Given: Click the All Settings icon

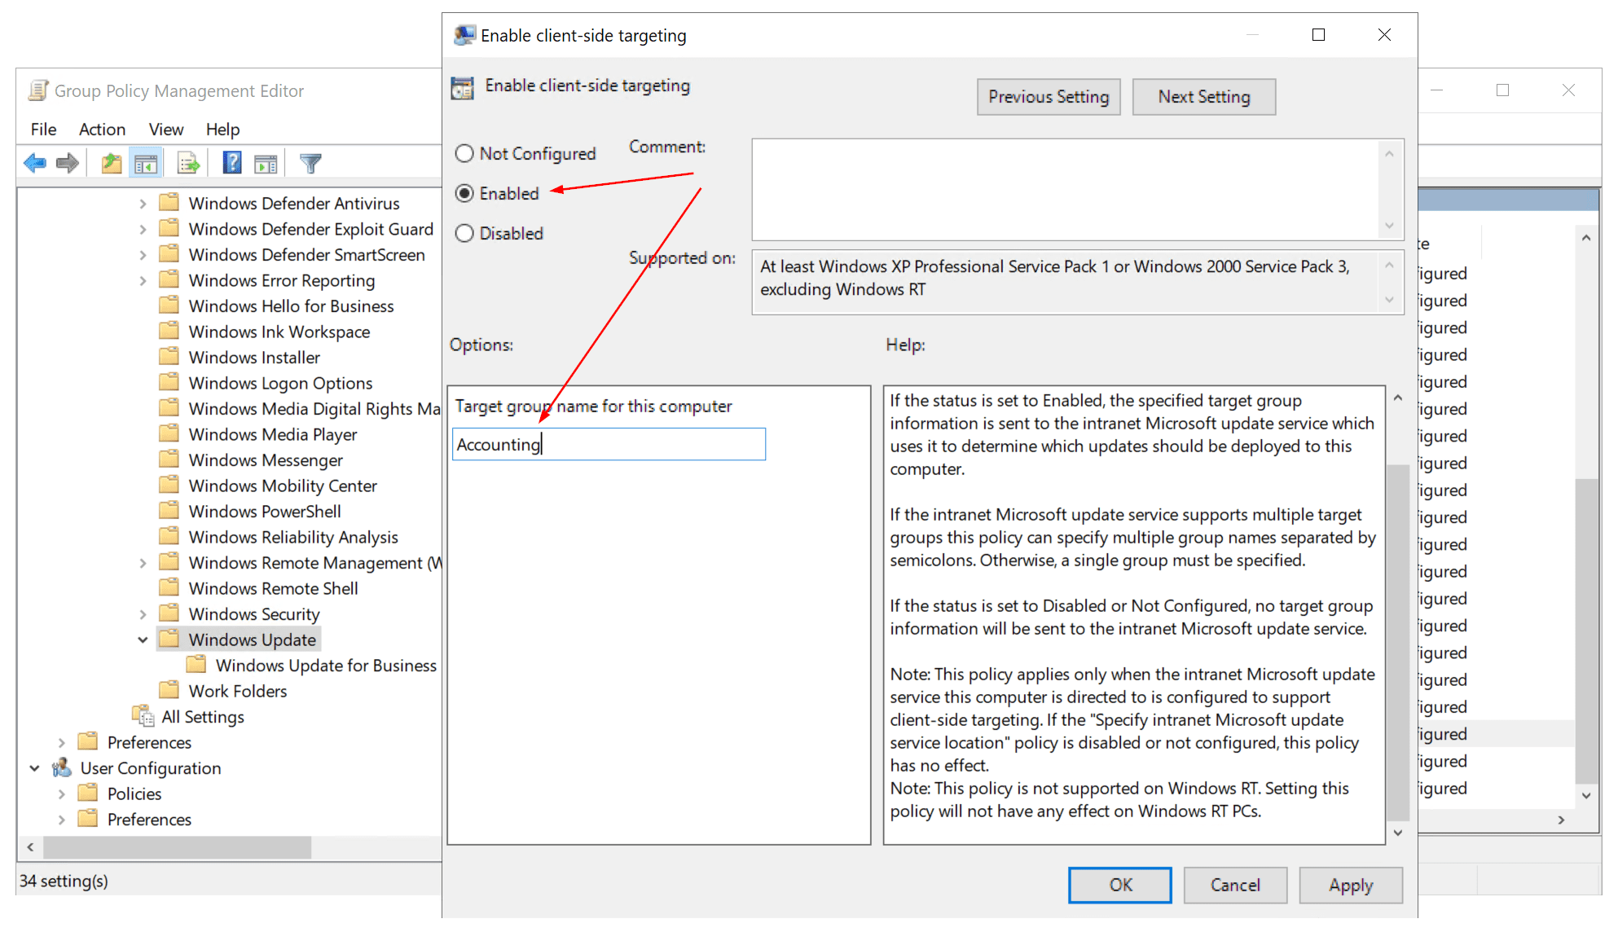Looking at the screenshot, I should click(x=143, y=716).
